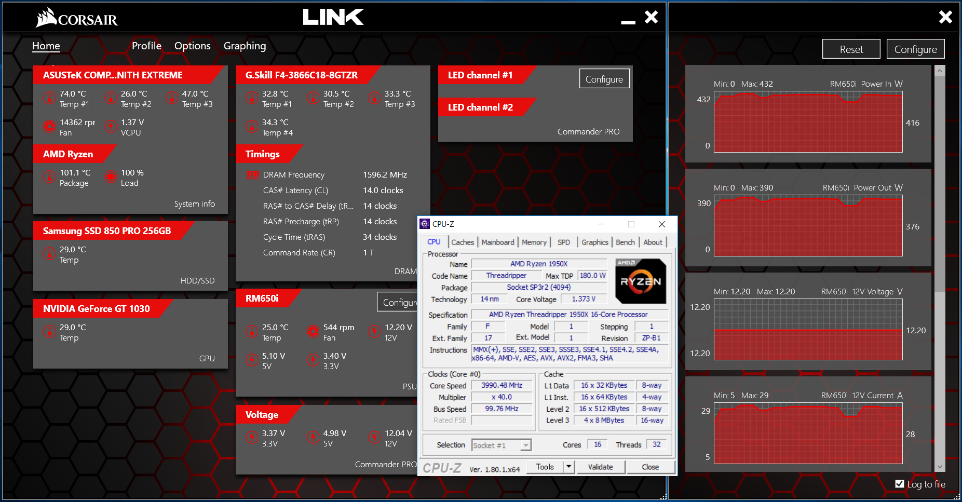Switch to Caches tab in CPU-Z
Screen dimensions: 962x502
coord(463,242)
